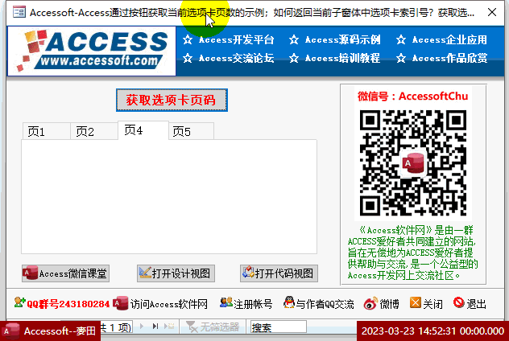Click the 打开设计视图 button

[x=176, y=273]
